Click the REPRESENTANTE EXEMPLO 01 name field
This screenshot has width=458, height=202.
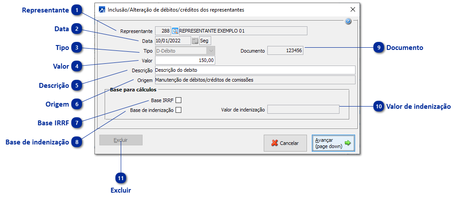(243, 31)
